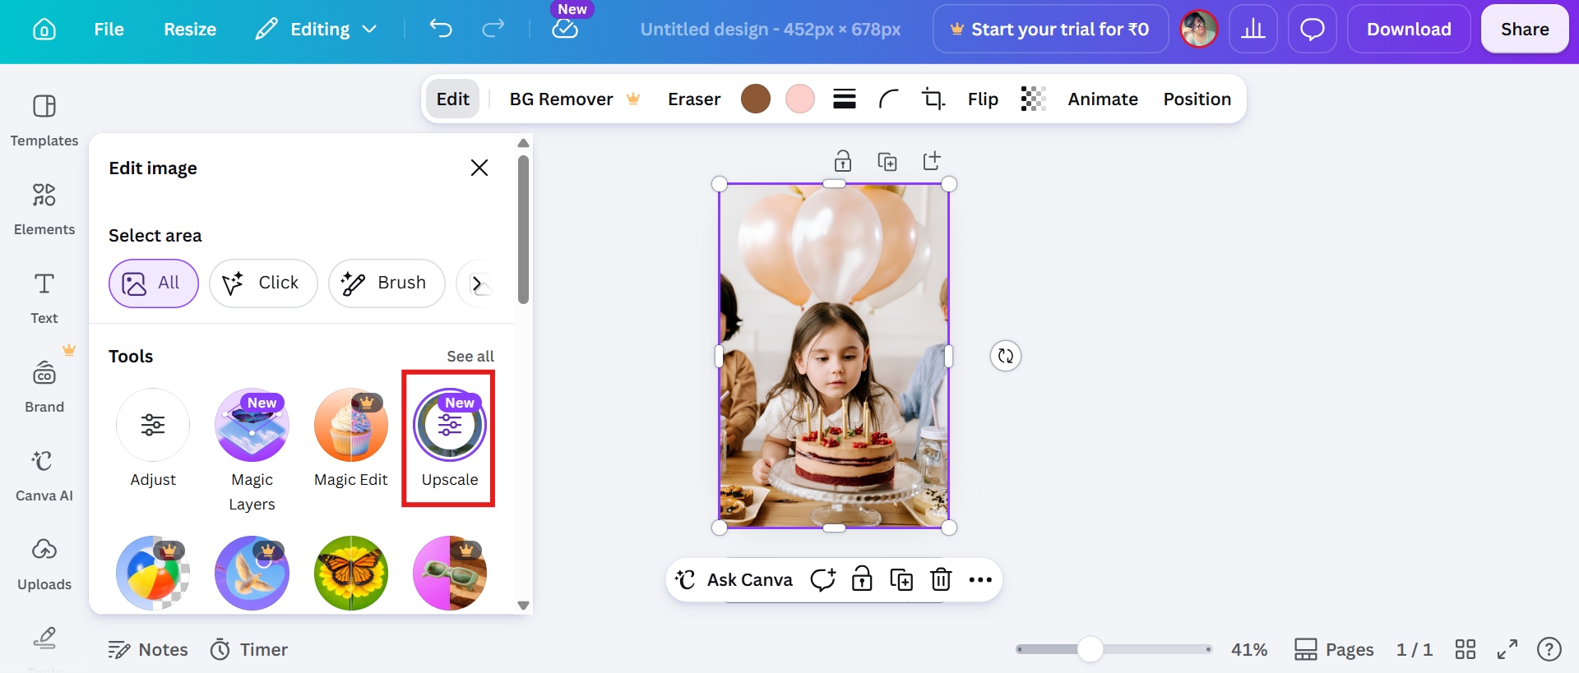This screenshot has width=1579, height=673.
Task: Open the comments speech bubble icon
Action: 1313,30
